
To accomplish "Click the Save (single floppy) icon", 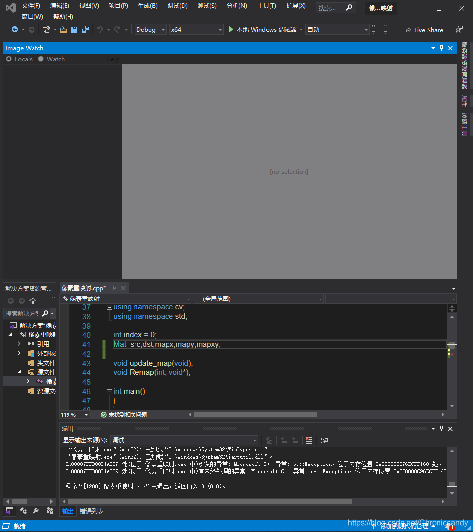I will (x=74, y=30).
